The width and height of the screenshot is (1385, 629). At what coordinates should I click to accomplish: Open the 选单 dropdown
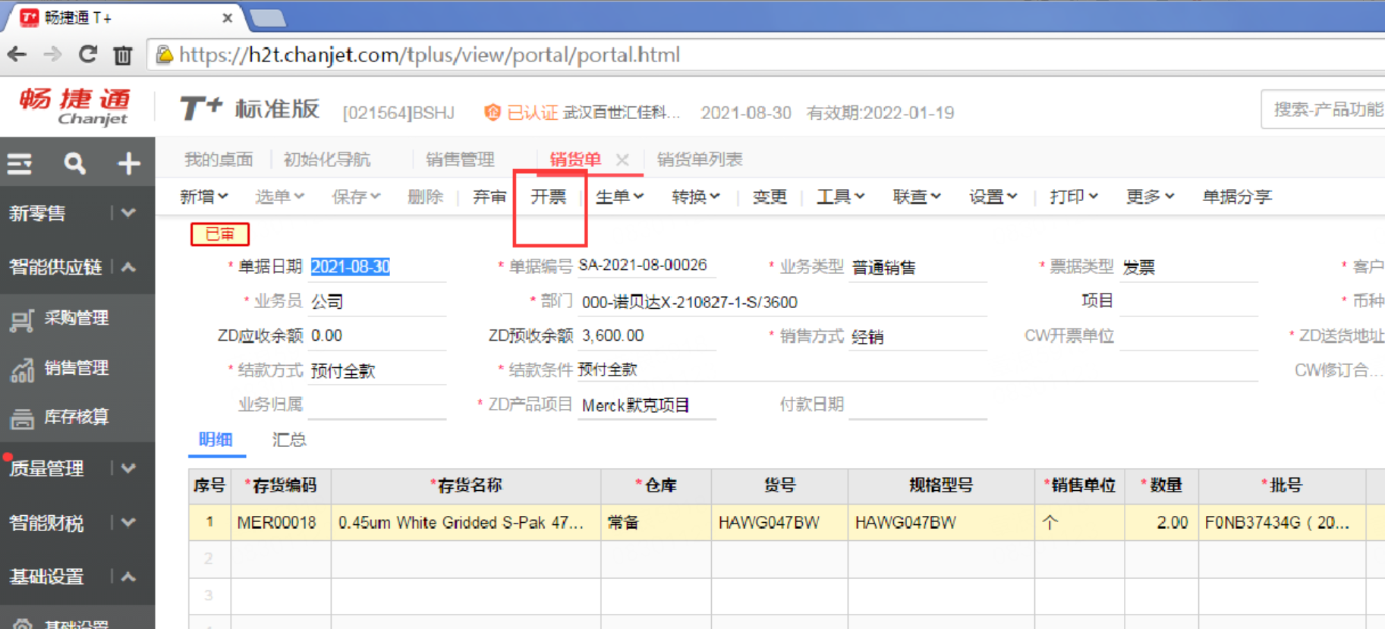click(x=279, y=197)
